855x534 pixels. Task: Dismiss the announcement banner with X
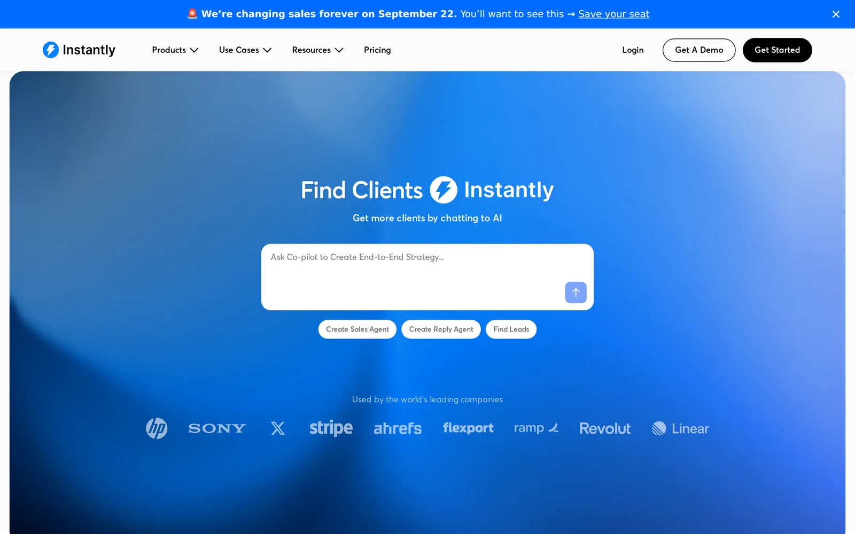tap(836, 14)
